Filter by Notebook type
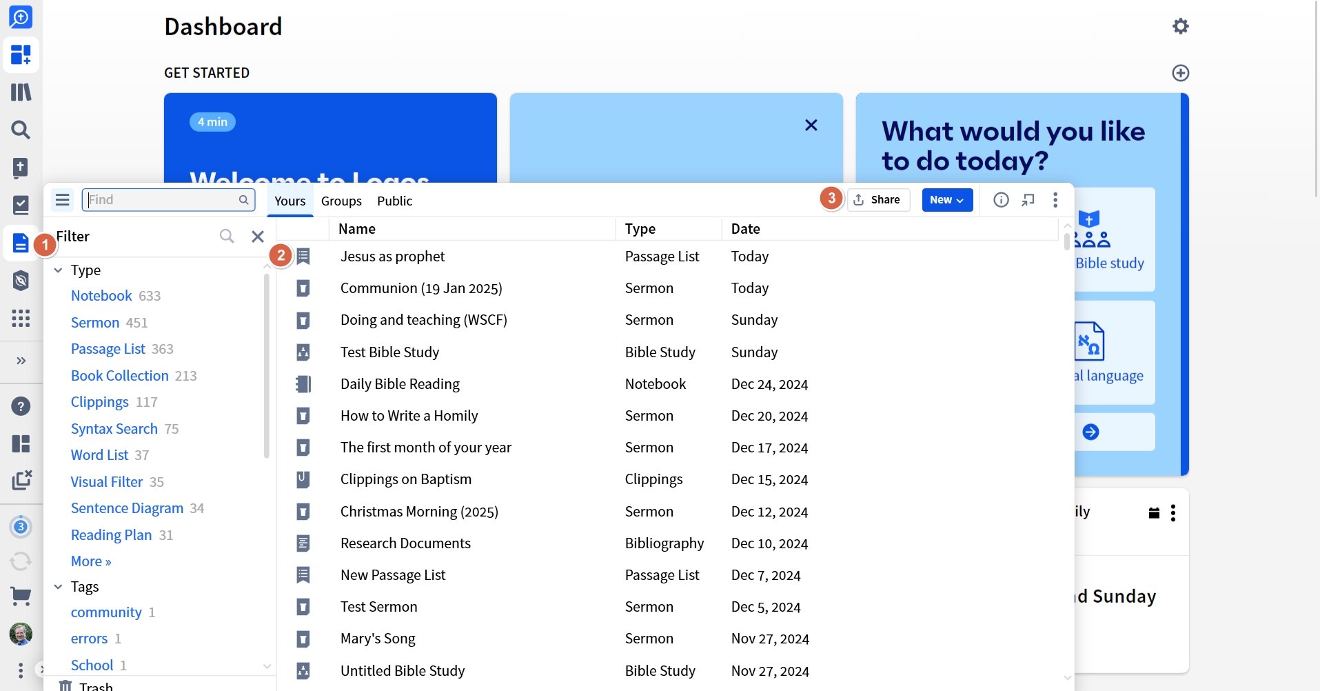The image size is (1320, 691). (x=101, y=296)
